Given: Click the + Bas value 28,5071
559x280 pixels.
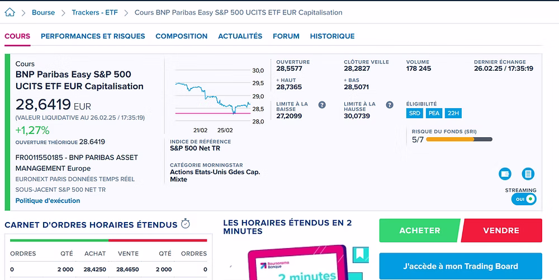Looking at the screenshot, I should [x=357, y=87].
